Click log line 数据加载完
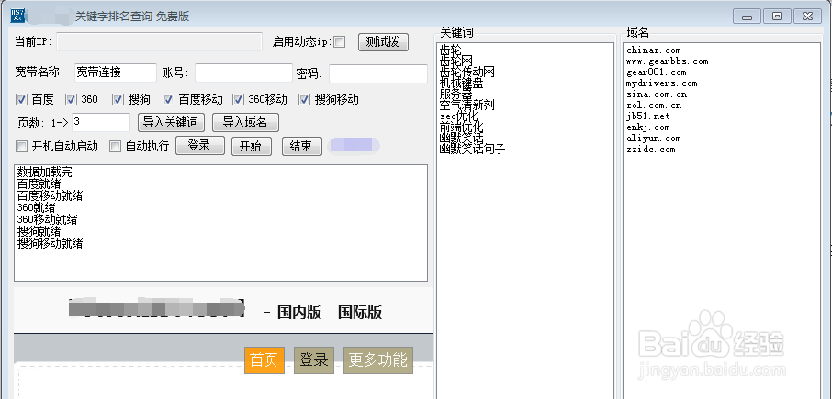The width and height of the screenshot is (832, 399). click(x=44, y=172)
